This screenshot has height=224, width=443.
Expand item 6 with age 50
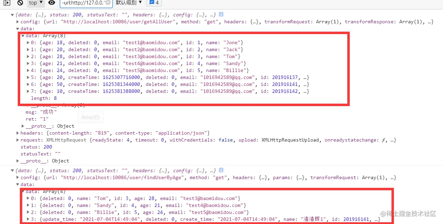point(29,84)
